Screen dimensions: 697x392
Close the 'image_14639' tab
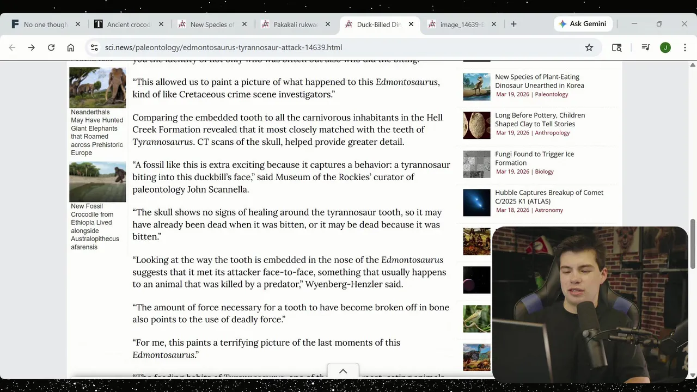click(x=494, y=24)
